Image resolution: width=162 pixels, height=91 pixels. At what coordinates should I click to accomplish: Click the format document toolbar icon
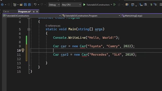(x=145, y=5)
